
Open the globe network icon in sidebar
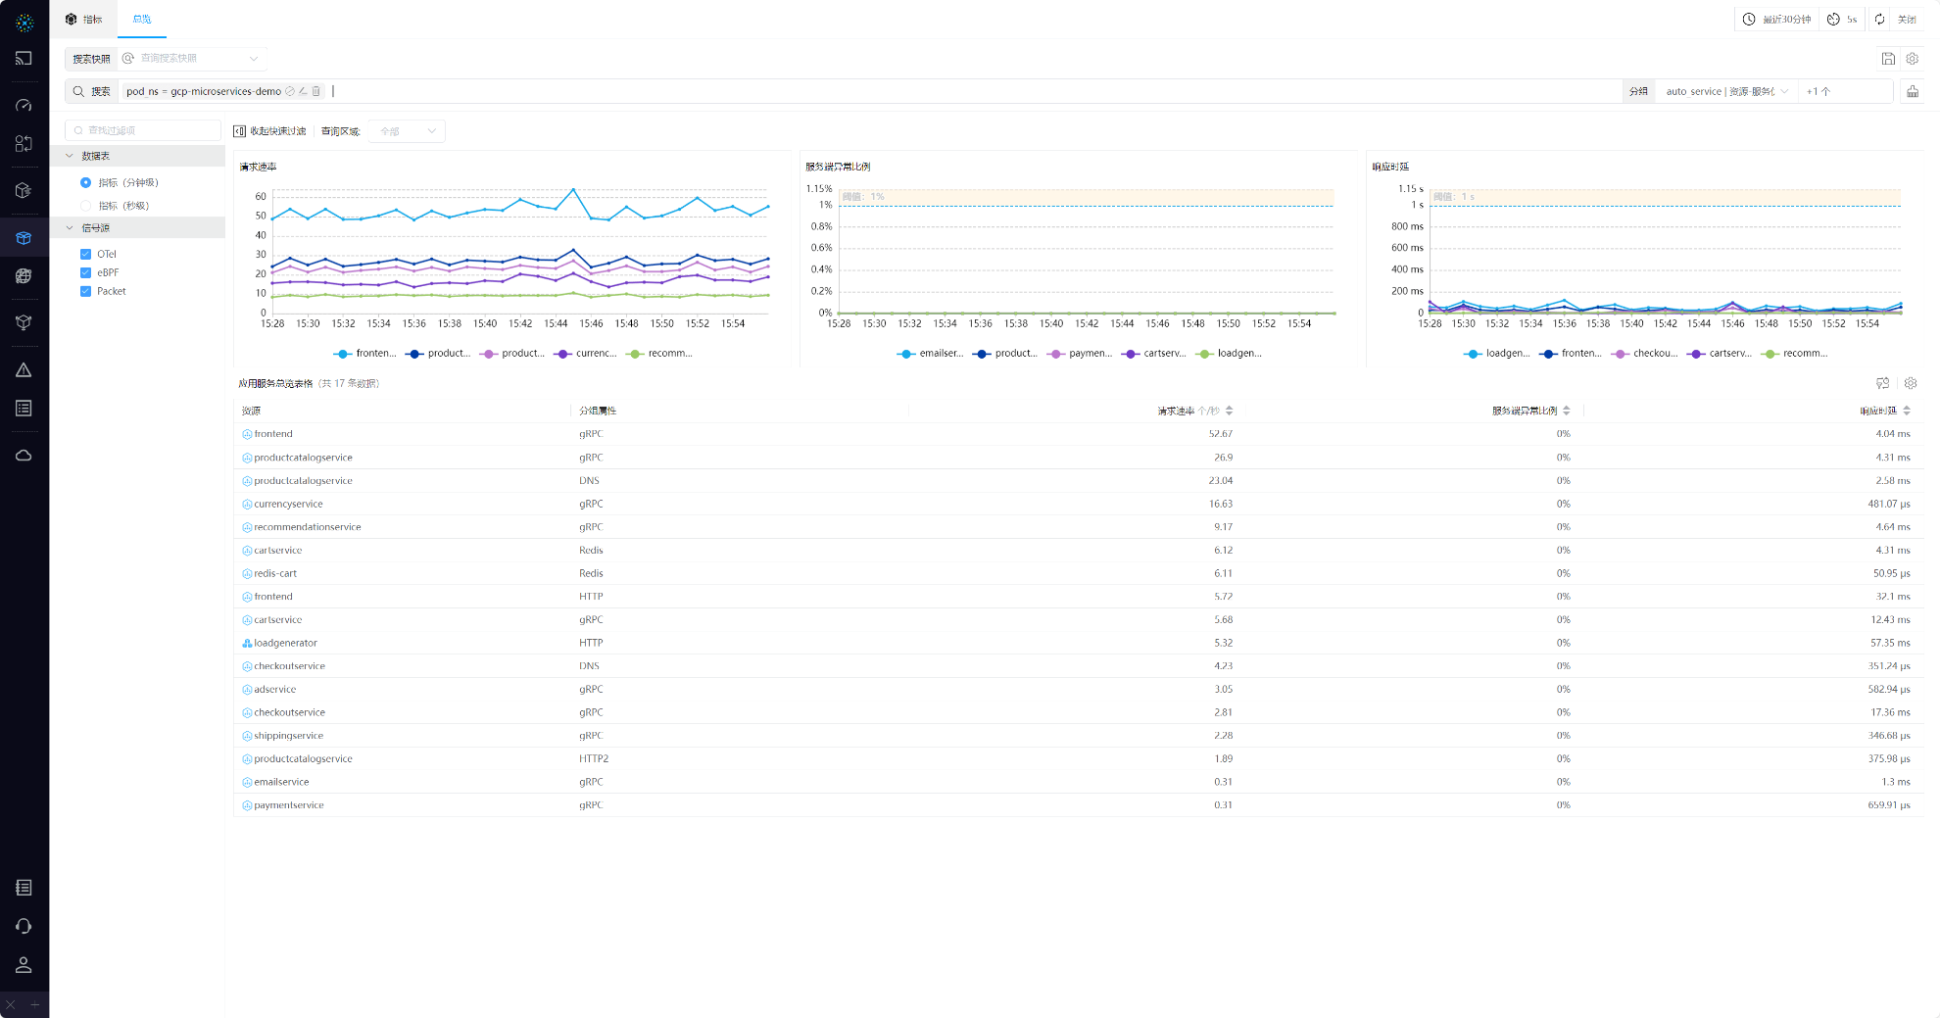[x=24, y=276]
